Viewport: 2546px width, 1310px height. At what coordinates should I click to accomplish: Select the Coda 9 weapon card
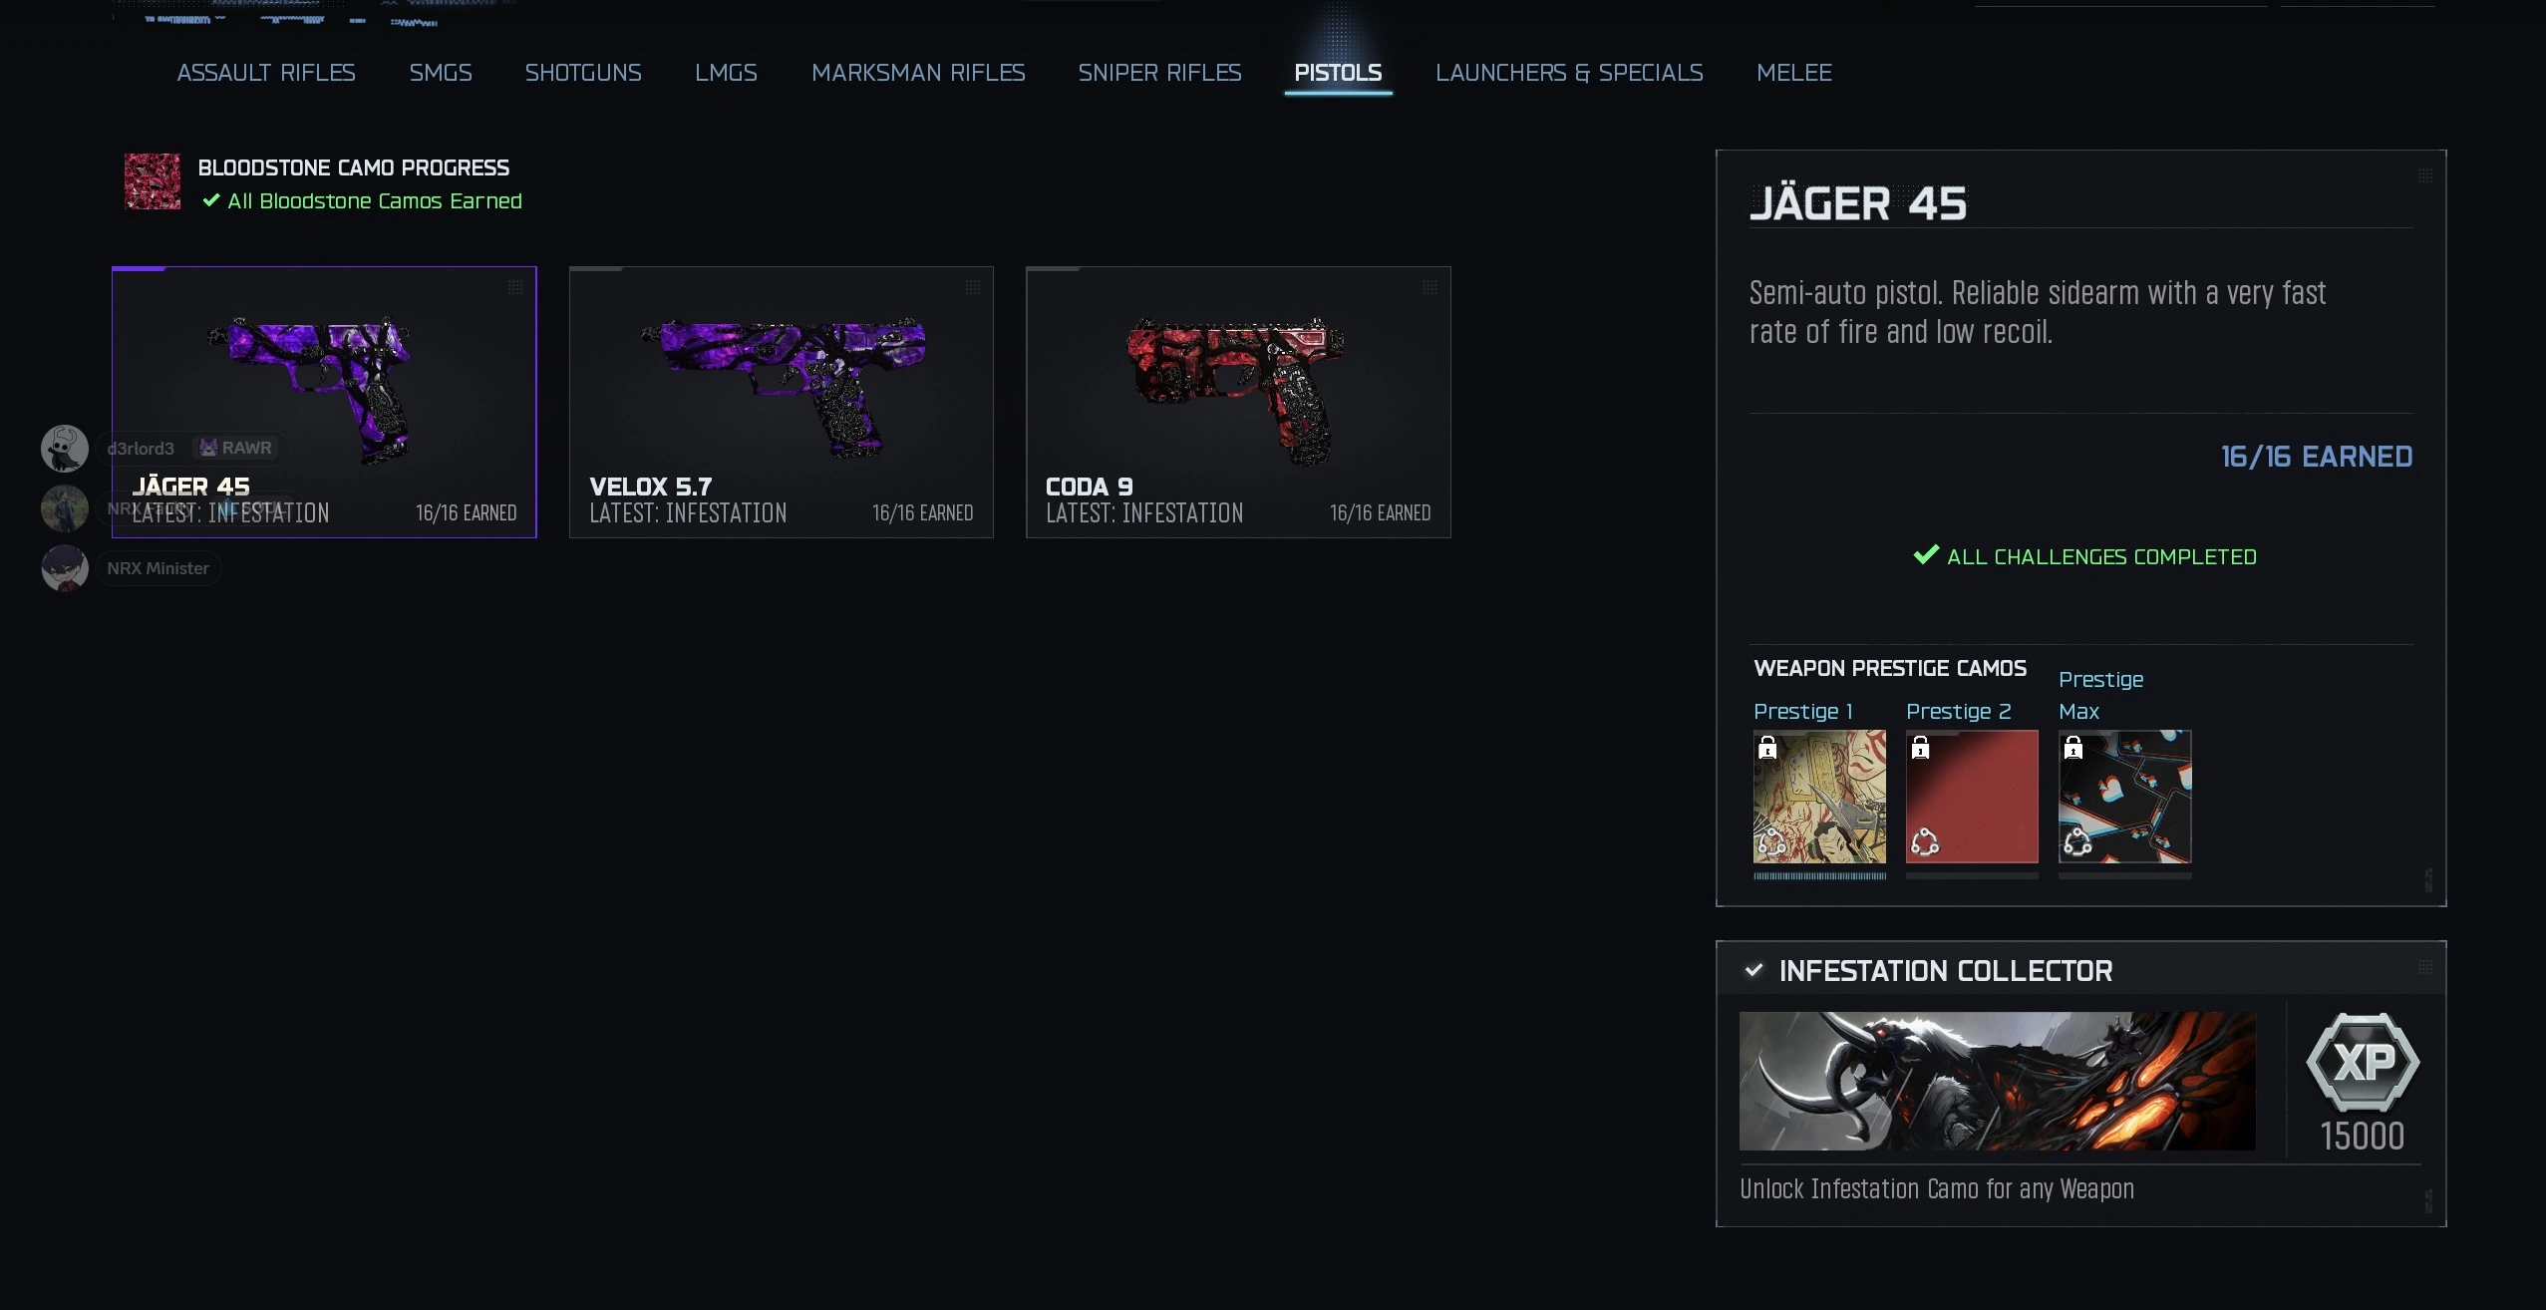[x=1238, y=402]
